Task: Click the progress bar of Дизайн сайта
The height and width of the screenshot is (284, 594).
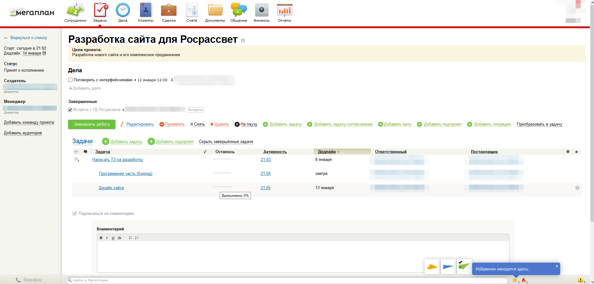Action: point(222,187)
